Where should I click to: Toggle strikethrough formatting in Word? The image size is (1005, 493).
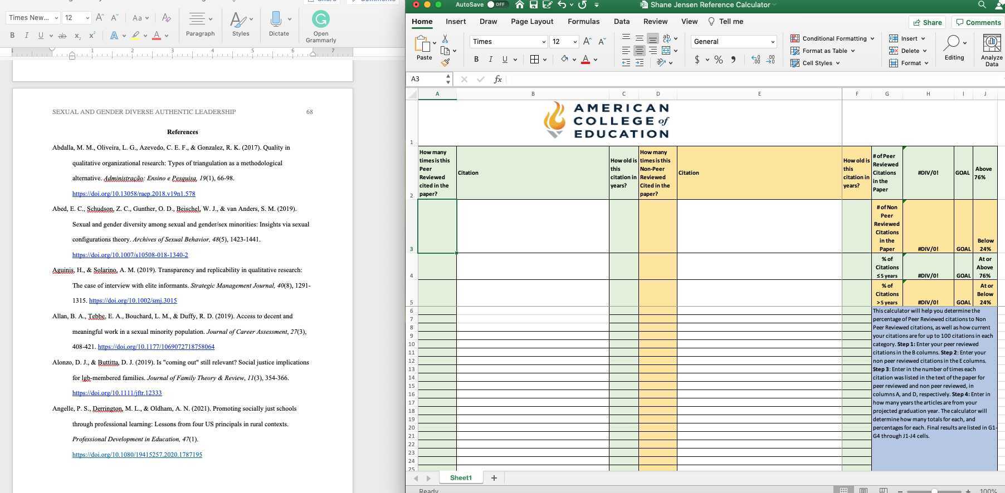tap(62, 36)
